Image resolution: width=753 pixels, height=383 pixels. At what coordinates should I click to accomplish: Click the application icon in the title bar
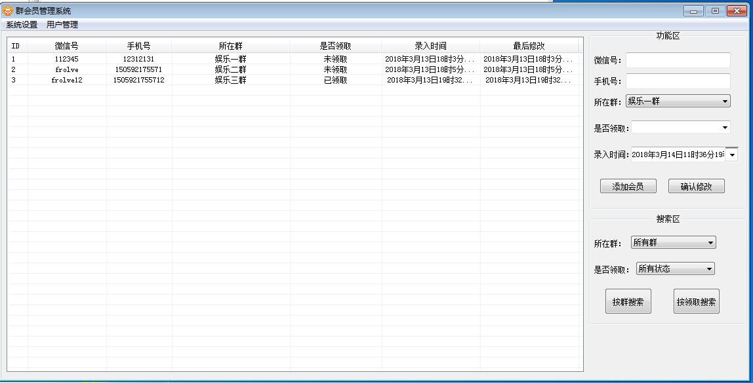pyautogui.click(x=7, y=10)
